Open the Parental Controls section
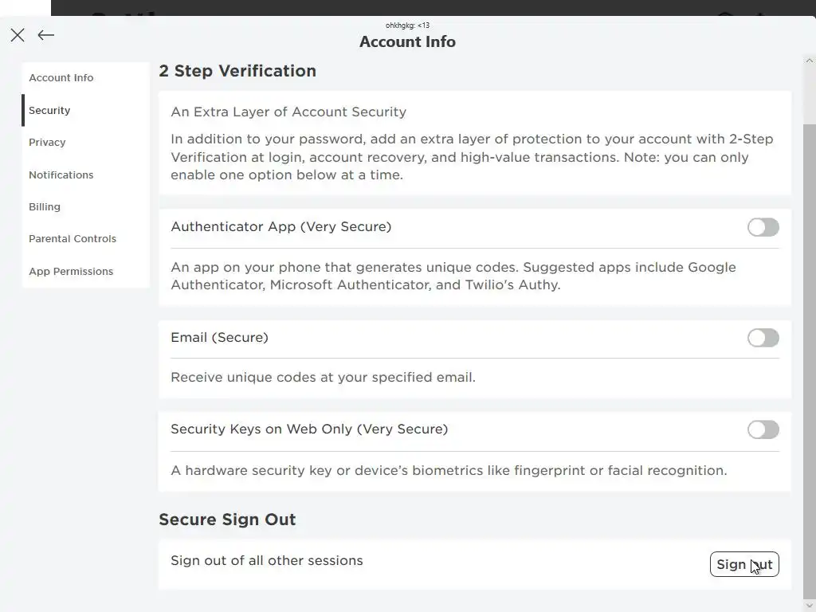Screen dimensions: 816x612 pos(73,239)
